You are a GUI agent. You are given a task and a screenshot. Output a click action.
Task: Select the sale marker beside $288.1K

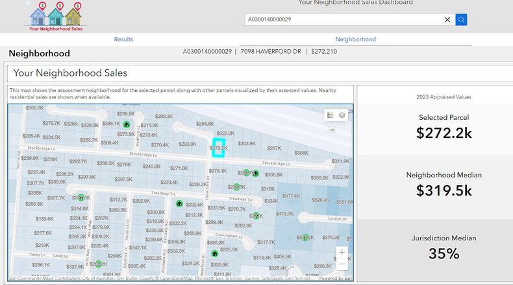(x=127, y=124)
